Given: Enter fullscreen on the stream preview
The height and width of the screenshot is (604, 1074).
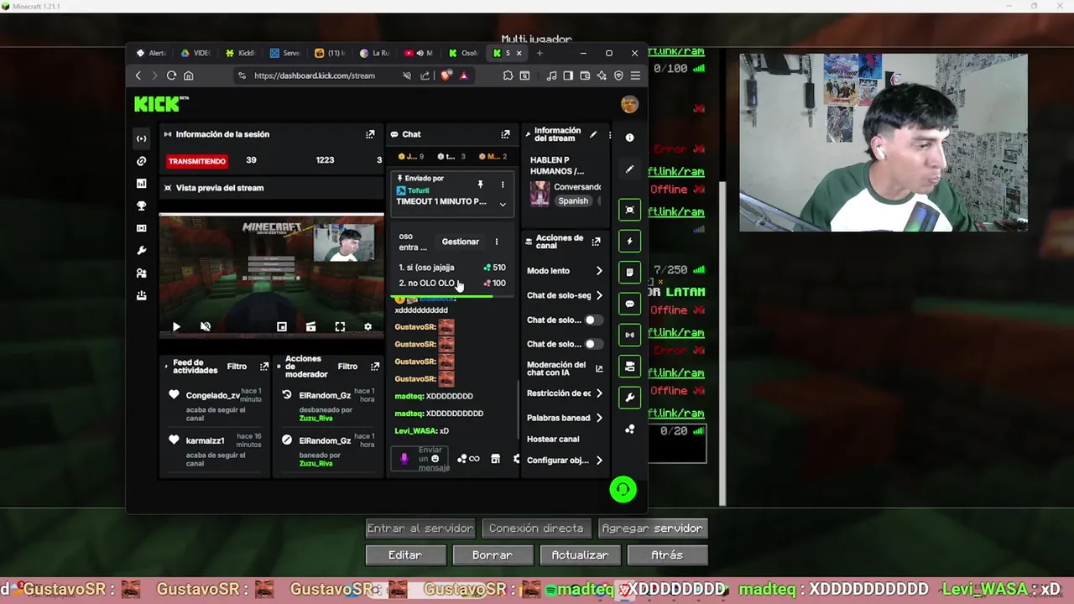Looking at the screenshot, I should pyautogui.click(x=340, y=327).
